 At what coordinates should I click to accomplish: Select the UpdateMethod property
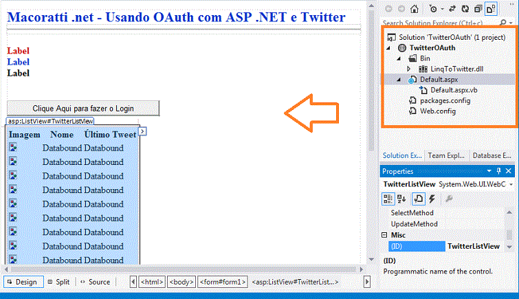coord(414,224)
